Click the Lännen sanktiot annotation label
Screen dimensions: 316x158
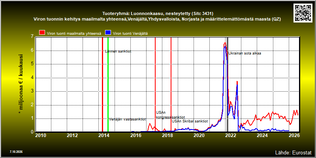click(118, 51)
